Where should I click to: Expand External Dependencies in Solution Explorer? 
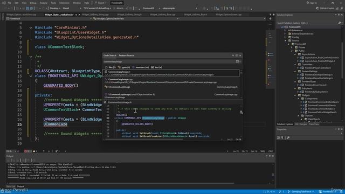coord(285,34)
